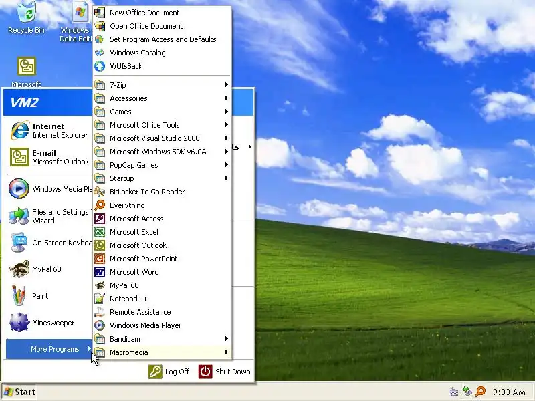Launch Notepad++ icon
This screenshot has height=401, width=535.
(100, 299)
